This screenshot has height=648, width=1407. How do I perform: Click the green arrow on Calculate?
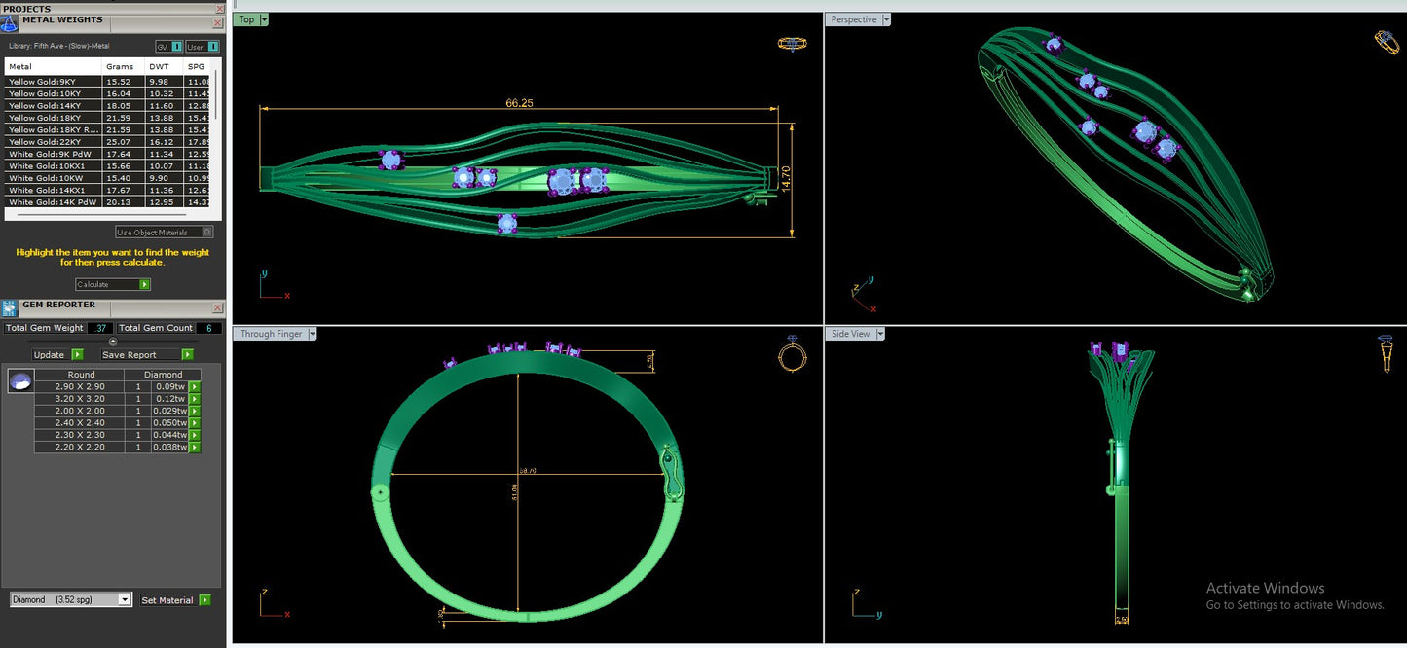point(144,285)
